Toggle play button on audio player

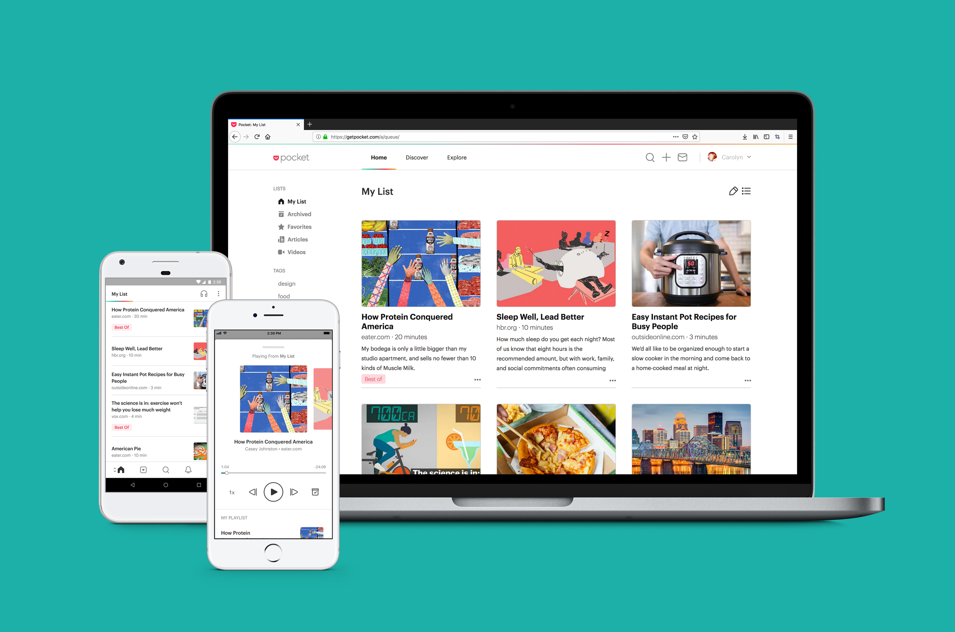273,492
